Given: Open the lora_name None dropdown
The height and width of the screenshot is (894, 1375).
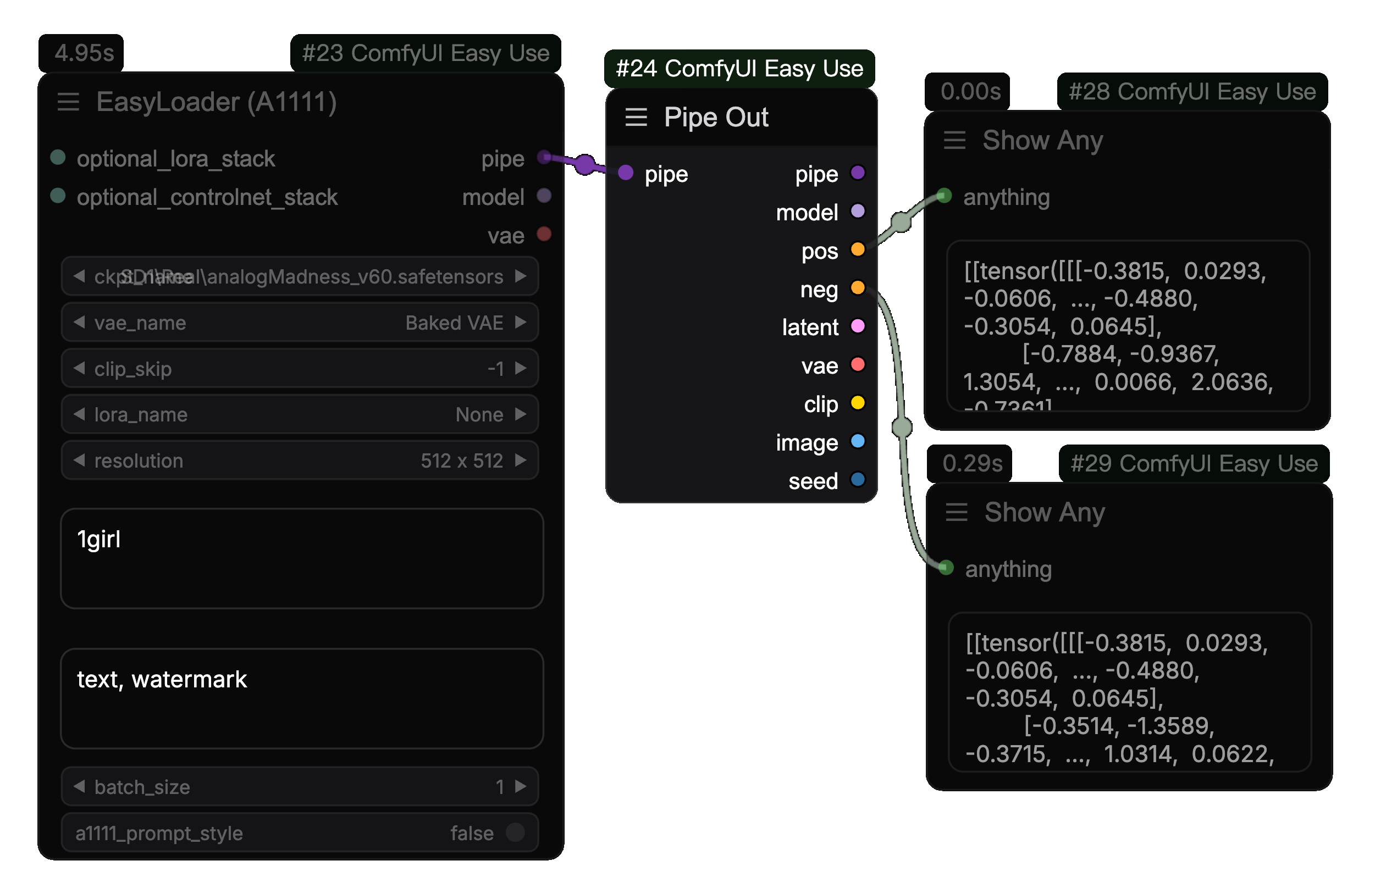Looking at the screenshot, I should pyautogui.click(x=300, y=415).
